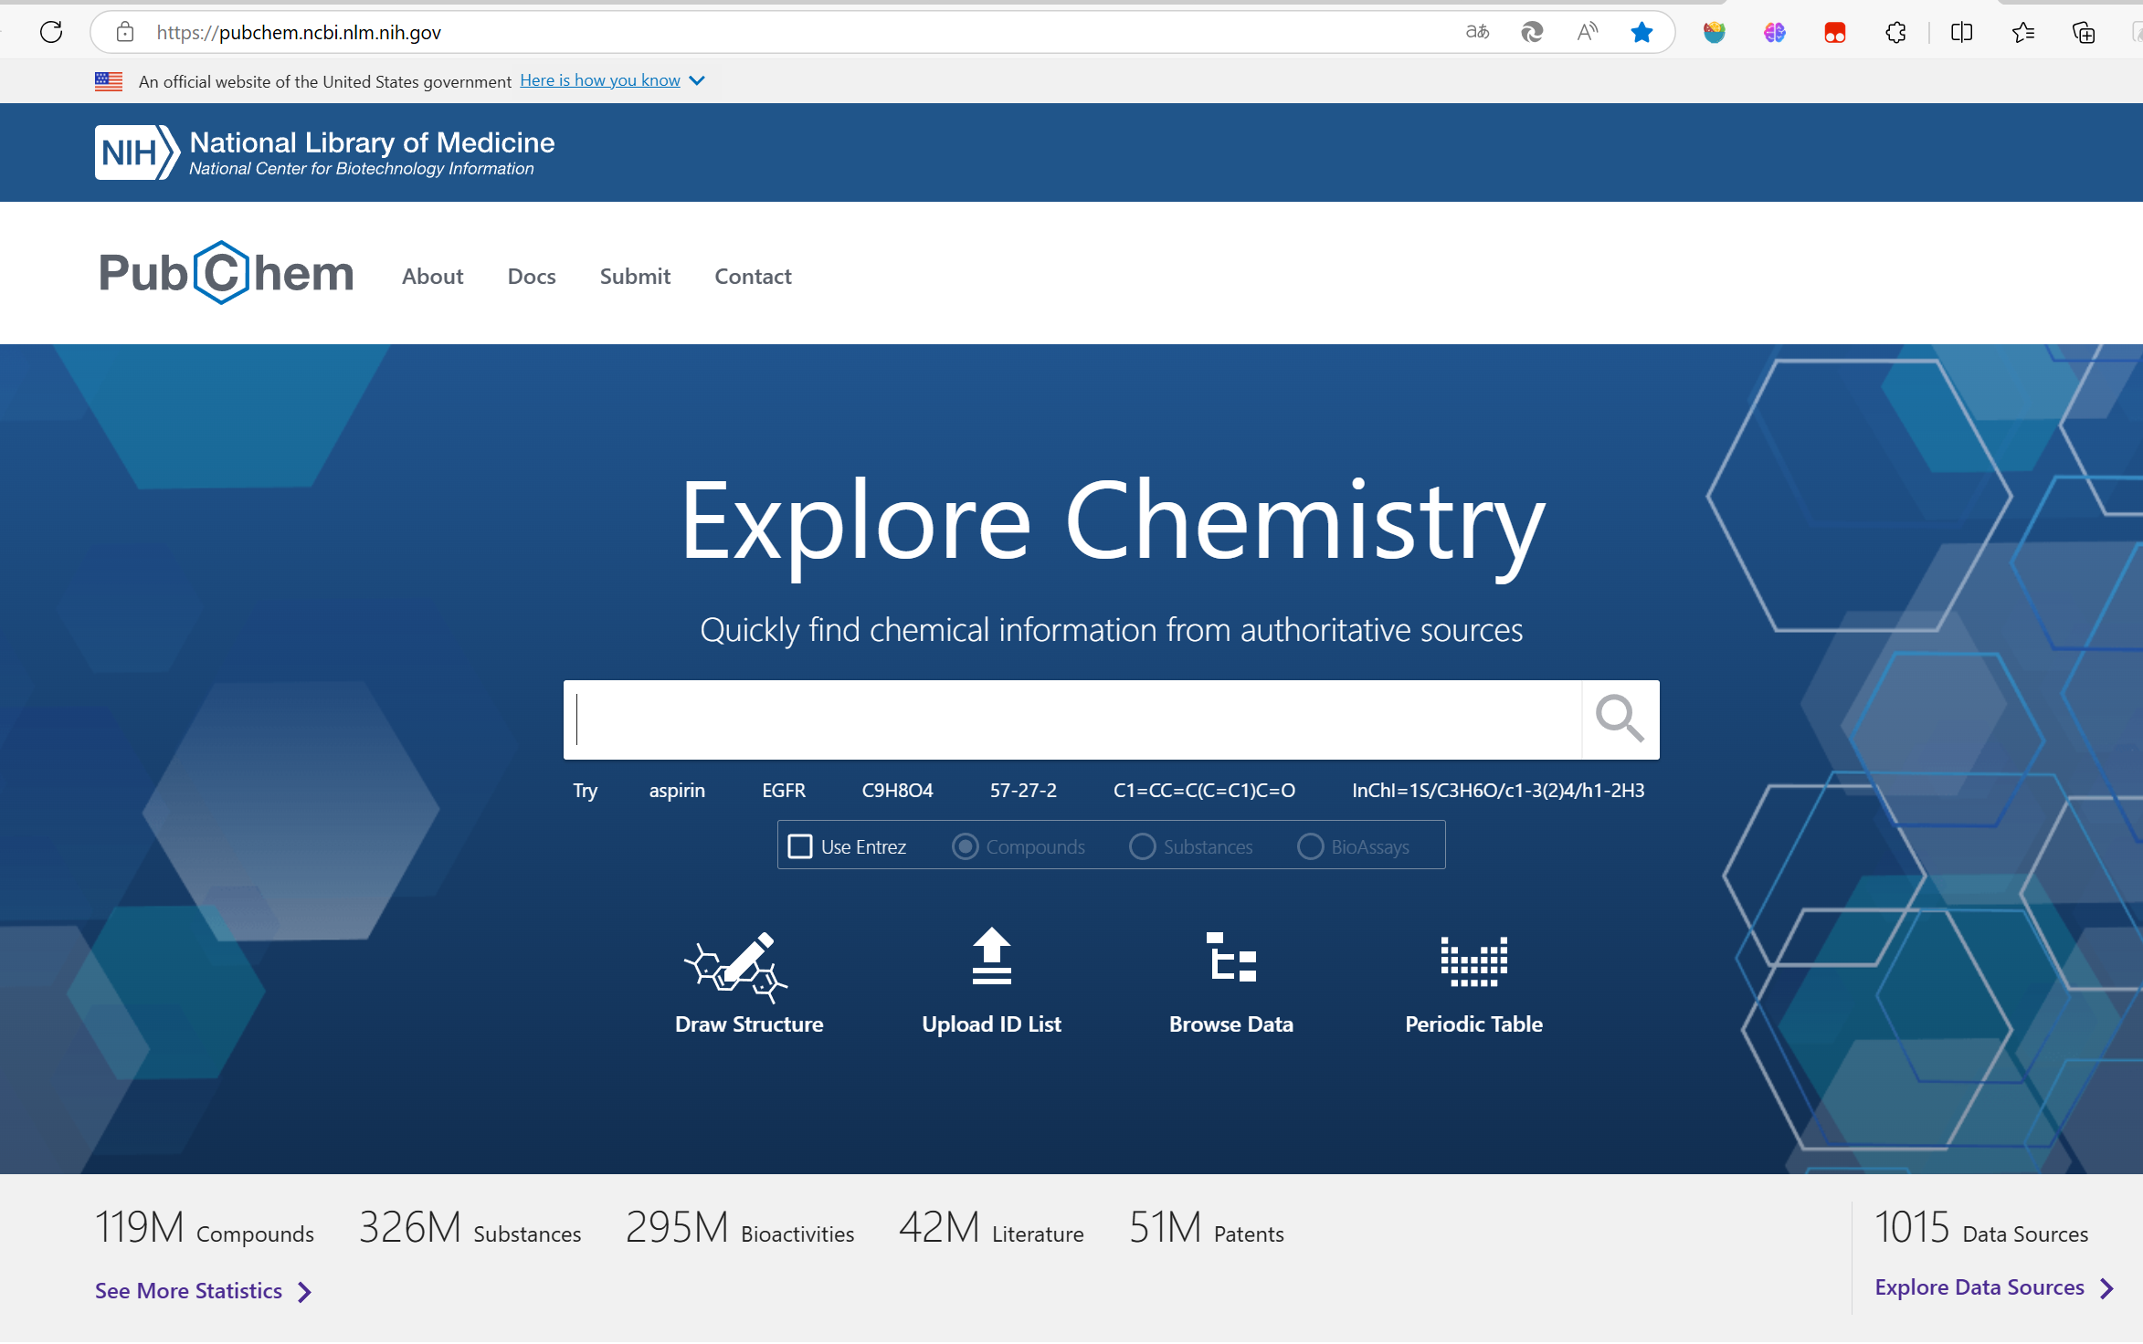Image resolution: width=2143 pixels, height=1344 pixels.
Task: Click the 1015 Data Sources statistic
Action: 1981,1227
